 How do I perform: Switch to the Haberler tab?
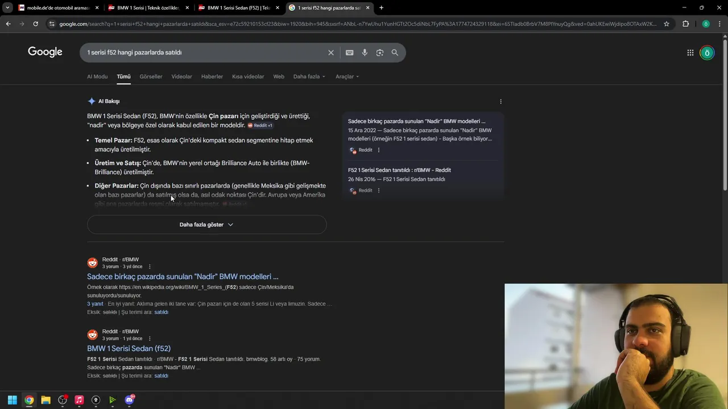212,77
